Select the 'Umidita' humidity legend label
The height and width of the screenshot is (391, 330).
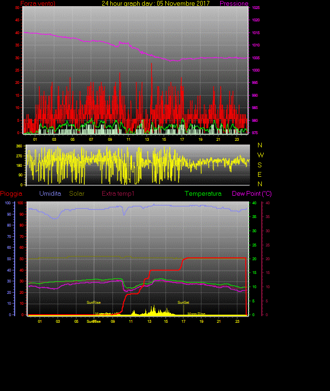point(50,194)
